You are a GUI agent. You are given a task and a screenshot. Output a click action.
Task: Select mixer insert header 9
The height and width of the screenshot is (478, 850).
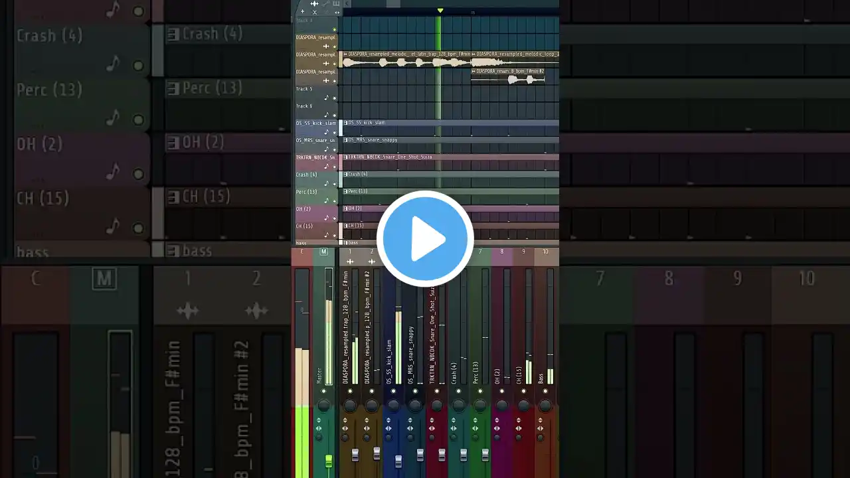click(x=524, y=252)
